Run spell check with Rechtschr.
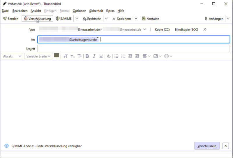233x158 pixels. pyautogui.click(x=92, y=19)
